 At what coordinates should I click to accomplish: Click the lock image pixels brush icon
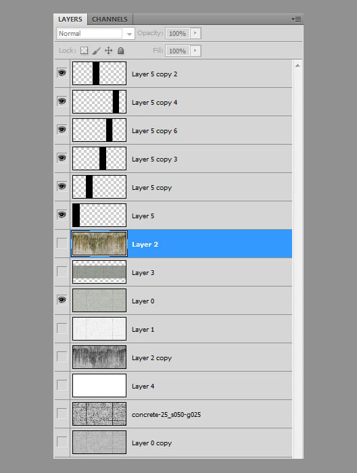point(96,51)
